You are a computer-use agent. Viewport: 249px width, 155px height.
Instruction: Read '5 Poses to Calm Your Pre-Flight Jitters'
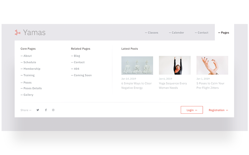pyautogui.click(x=210, y=86)
